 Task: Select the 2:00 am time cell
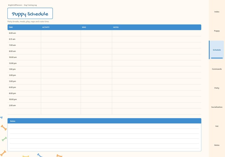tap(24, 106)
